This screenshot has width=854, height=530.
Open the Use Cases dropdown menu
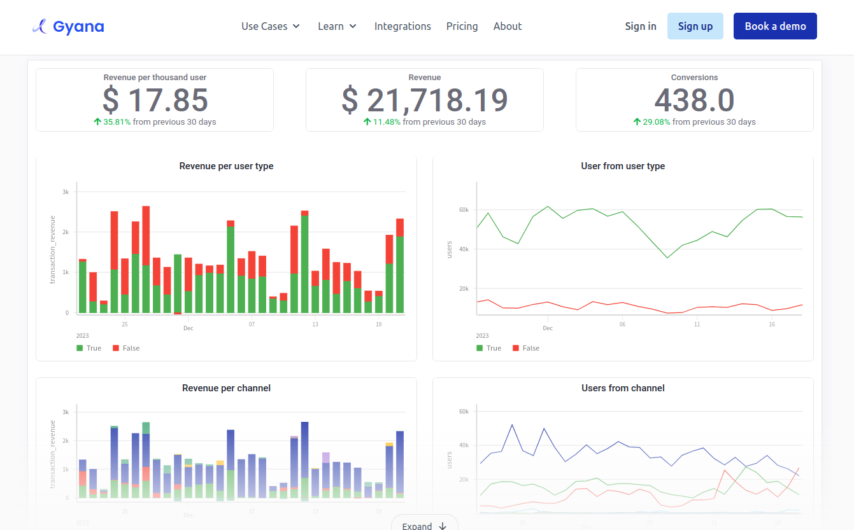270,26
